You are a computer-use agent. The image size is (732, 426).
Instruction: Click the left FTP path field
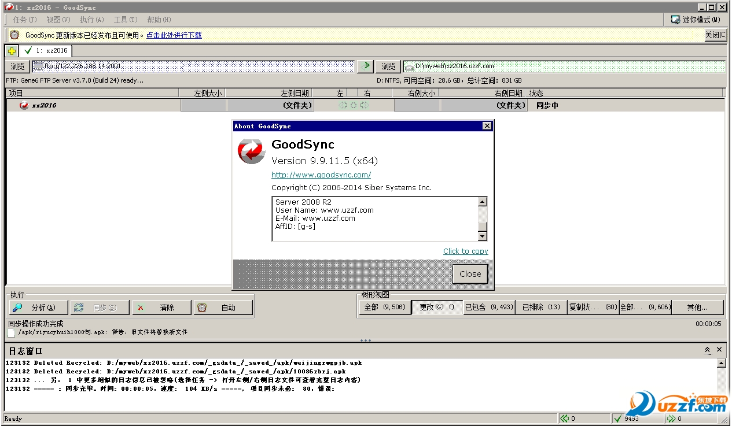(x=193, y=66)
